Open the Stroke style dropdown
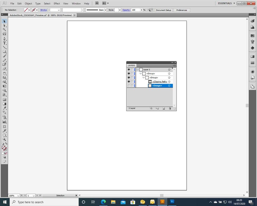 coord(105,10)
